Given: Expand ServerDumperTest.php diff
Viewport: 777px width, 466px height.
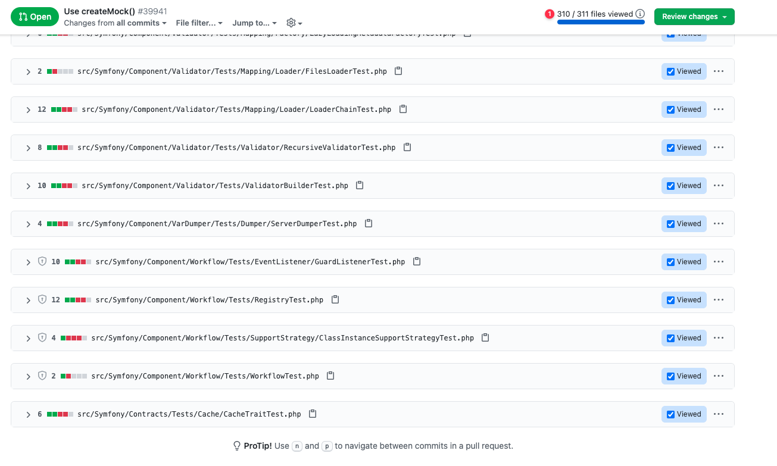Looking at the screenshot, I should 28,224.
